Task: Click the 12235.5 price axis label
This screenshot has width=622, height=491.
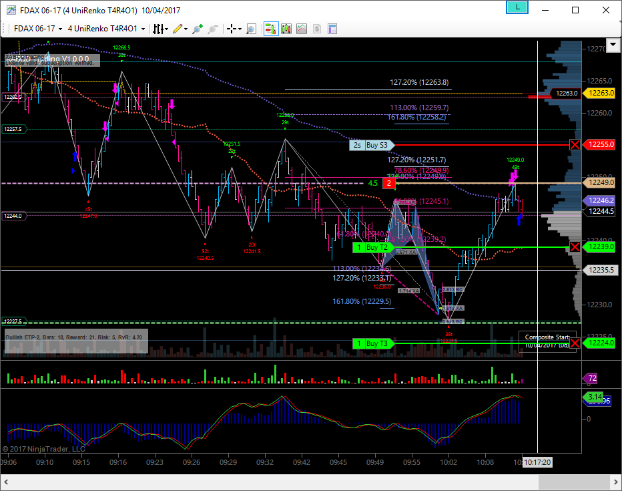Action: coord(601,270)
